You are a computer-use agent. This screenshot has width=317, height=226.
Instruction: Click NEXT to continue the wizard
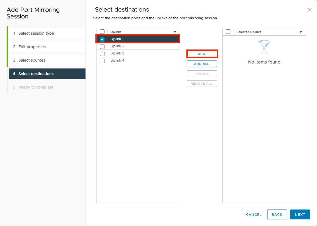tap(300, 214)
